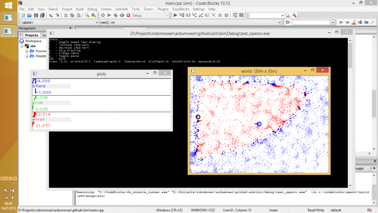The image size is (378, 213).
Task: Close the Management panel
Action: [70, 28]
